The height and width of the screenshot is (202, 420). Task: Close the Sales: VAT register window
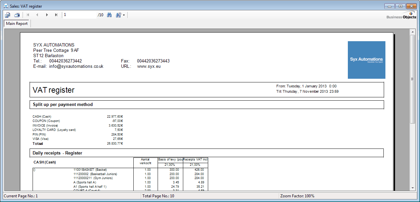(411, 6)
